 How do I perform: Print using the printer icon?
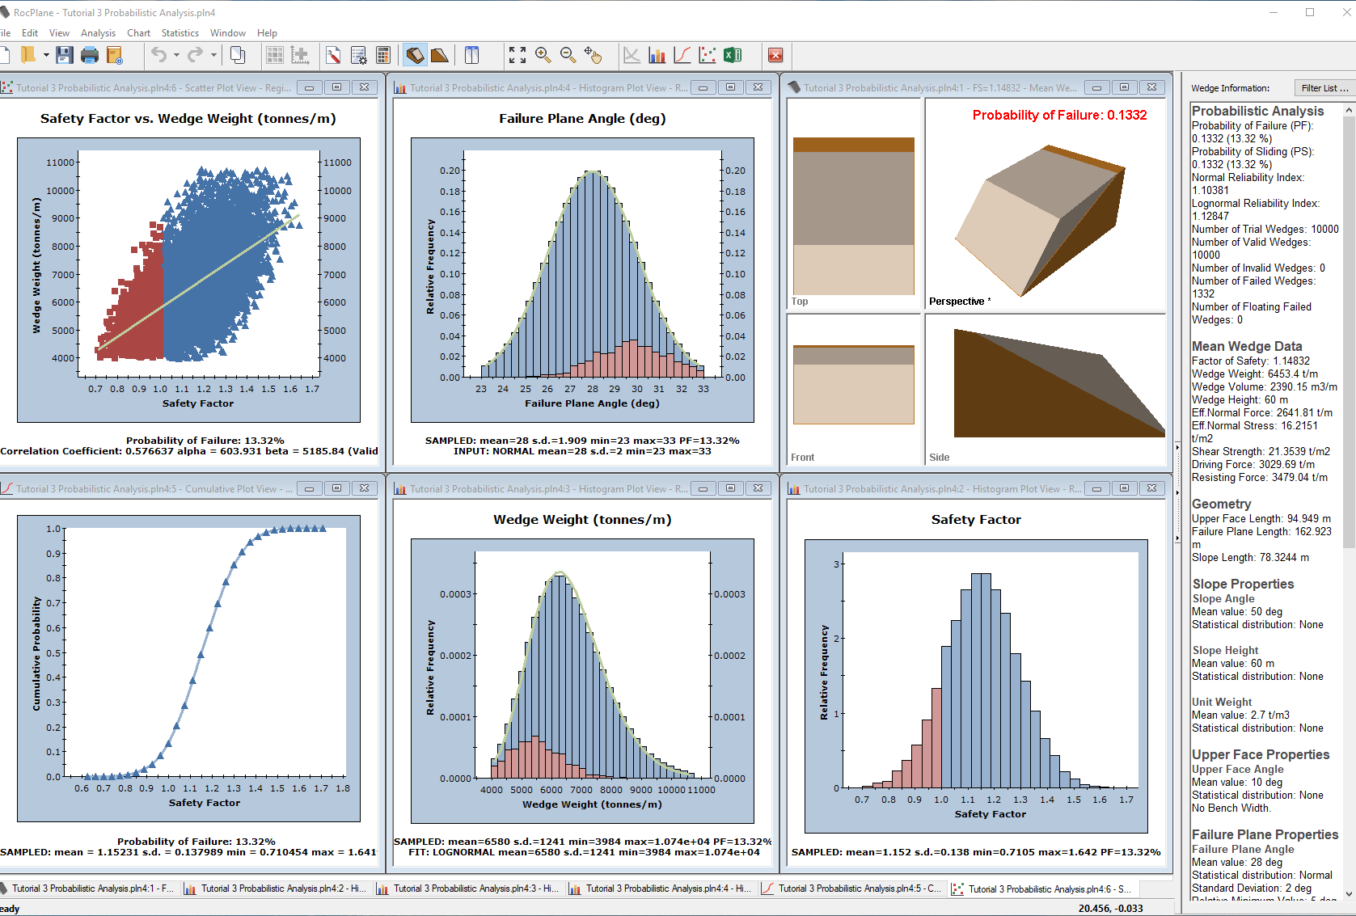click(90, 55)
